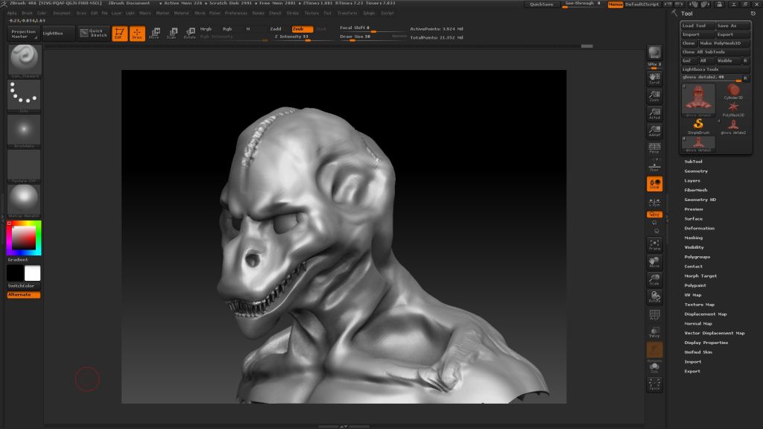
Task: Click the AAHalf view icon
Action: click(654, 130)
